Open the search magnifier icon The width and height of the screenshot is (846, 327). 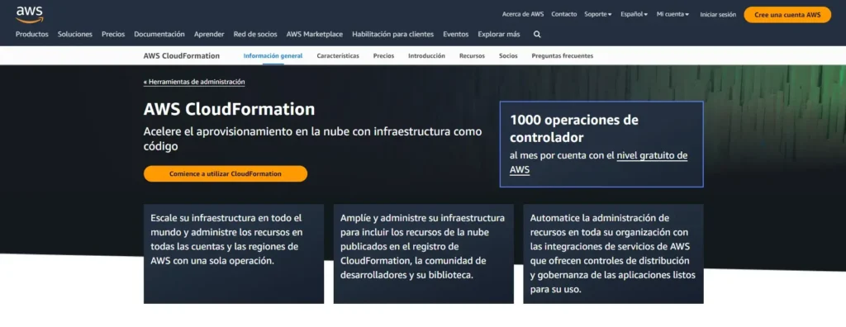[x=537, y=34]
